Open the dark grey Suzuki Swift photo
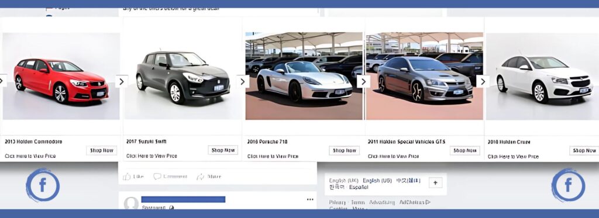Screen dimensions: 599x218 tap(183, 76)
